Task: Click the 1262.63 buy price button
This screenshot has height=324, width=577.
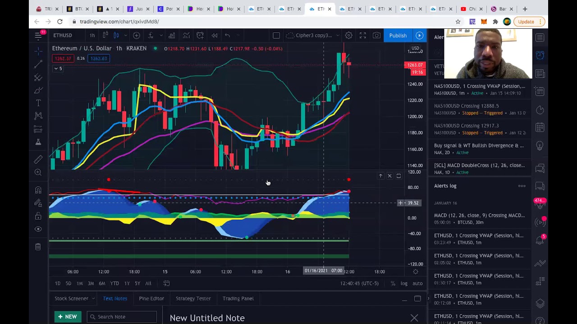Action: [99, 58]
